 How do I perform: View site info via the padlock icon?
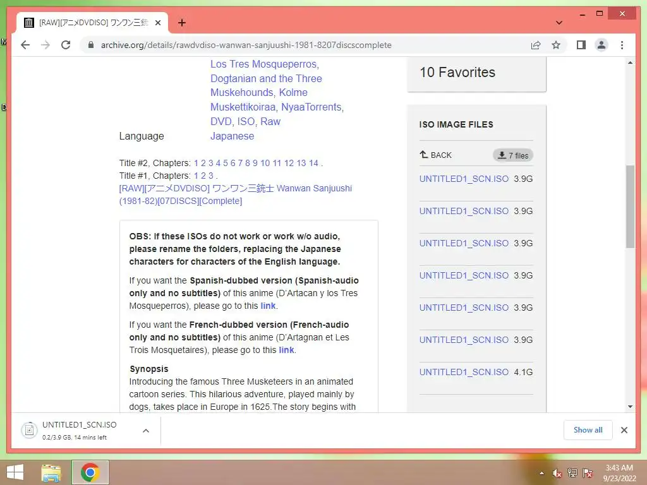pos(91,45)
